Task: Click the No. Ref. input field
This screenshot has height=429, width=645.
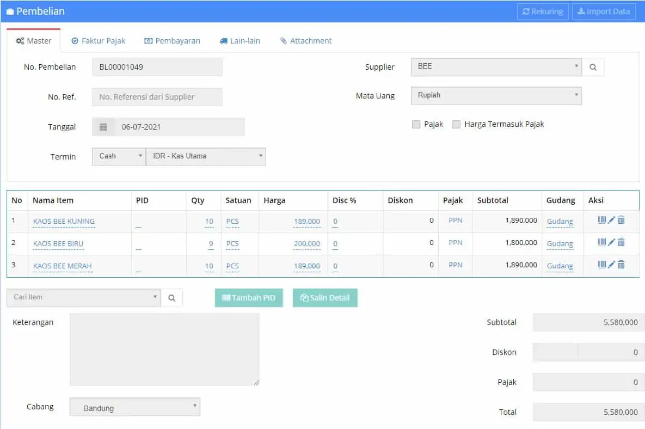Action: point(157,97)
